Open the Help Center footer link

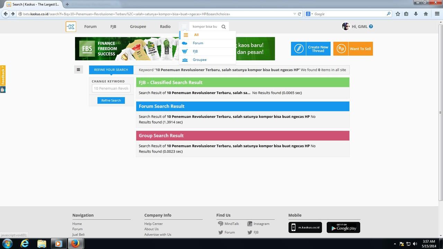[154, 224]
